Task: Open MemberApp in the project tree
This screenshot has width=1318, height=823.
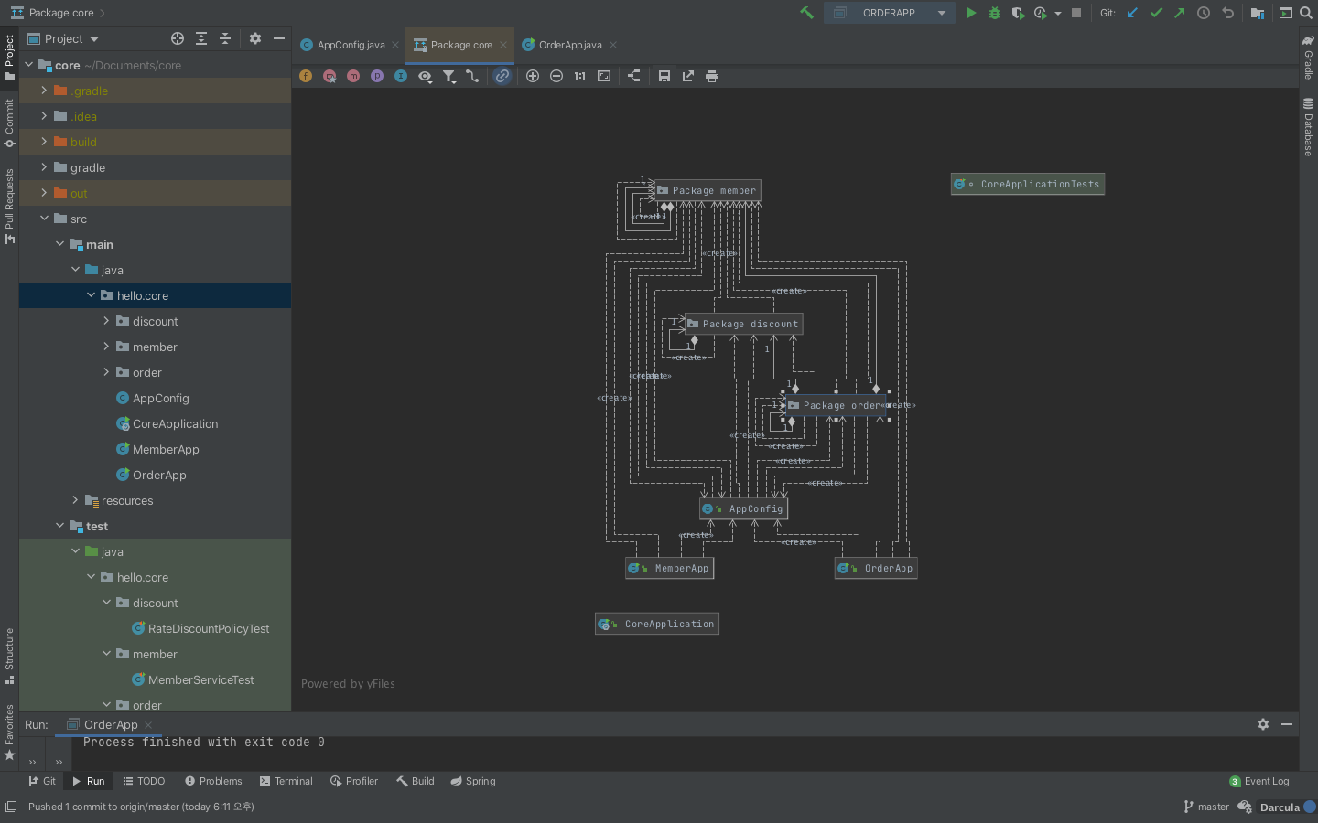Action: 165,449
